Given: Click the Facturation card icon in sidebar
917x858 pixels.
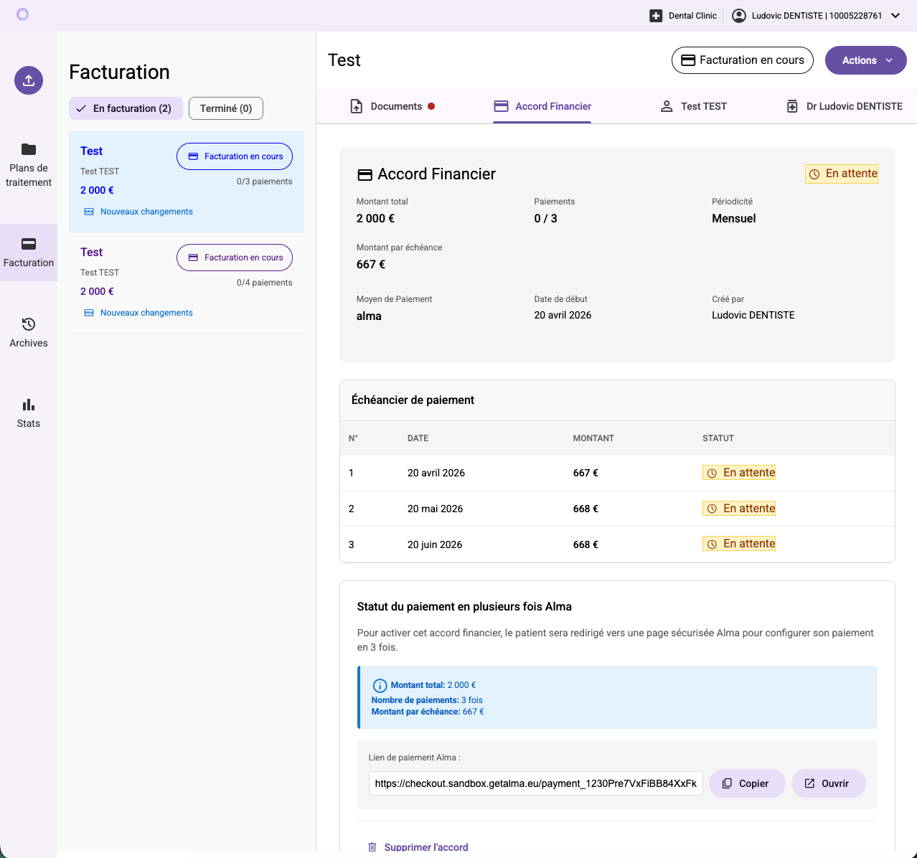Looking at the screenshot, I should click(29, 244).
